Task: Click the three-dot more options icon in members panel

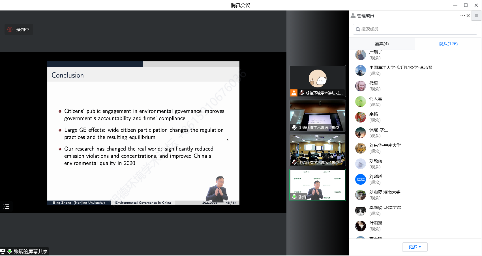Action: click(x=462, y=16)
